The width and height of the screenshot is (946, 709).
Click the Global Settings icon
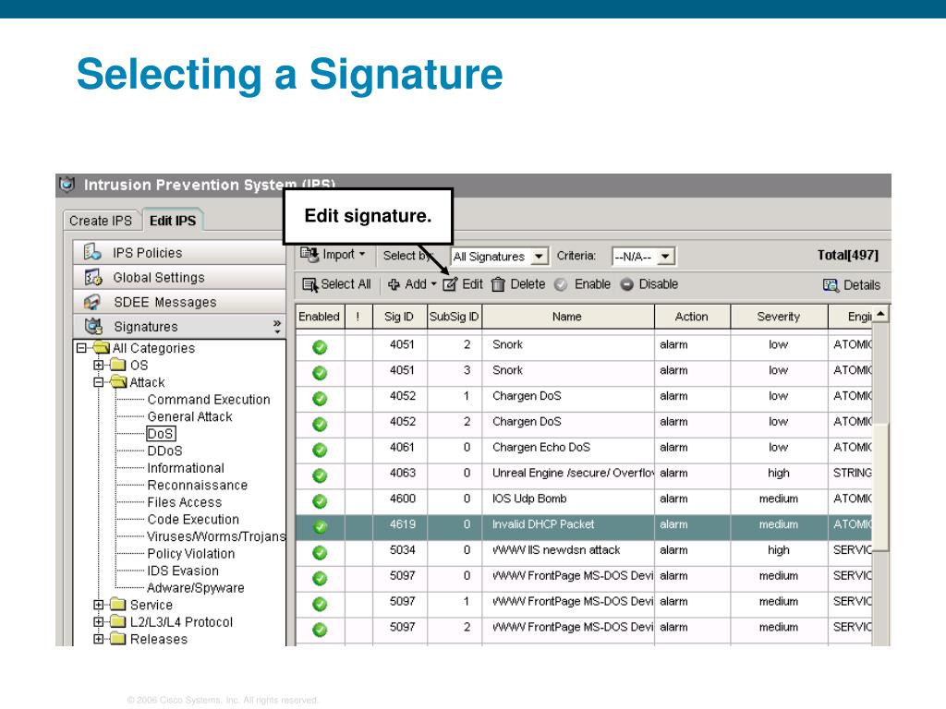(93, 277)
